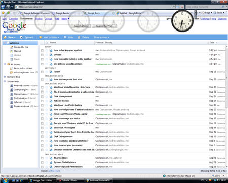Click the search magnifier in browser search box
The height and width of the screenshot is (183, 228).
coord(223,7)
